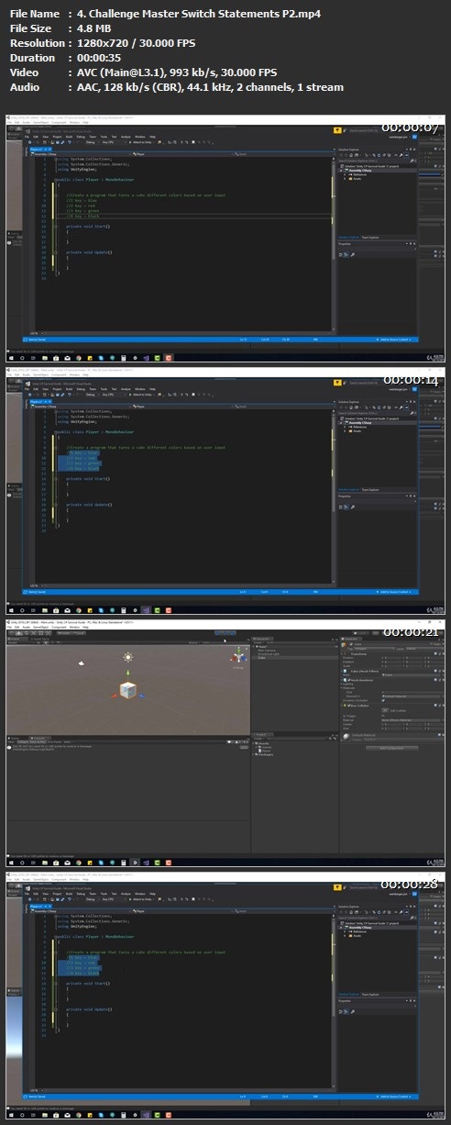Select Cube in Unity's Hierarchy panel

pos(261,658)
